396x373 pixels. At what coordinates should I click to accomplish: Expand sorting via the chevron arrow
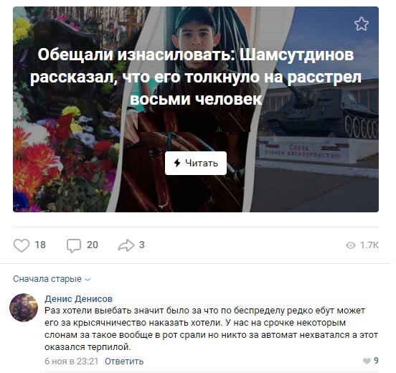[88, 280]
